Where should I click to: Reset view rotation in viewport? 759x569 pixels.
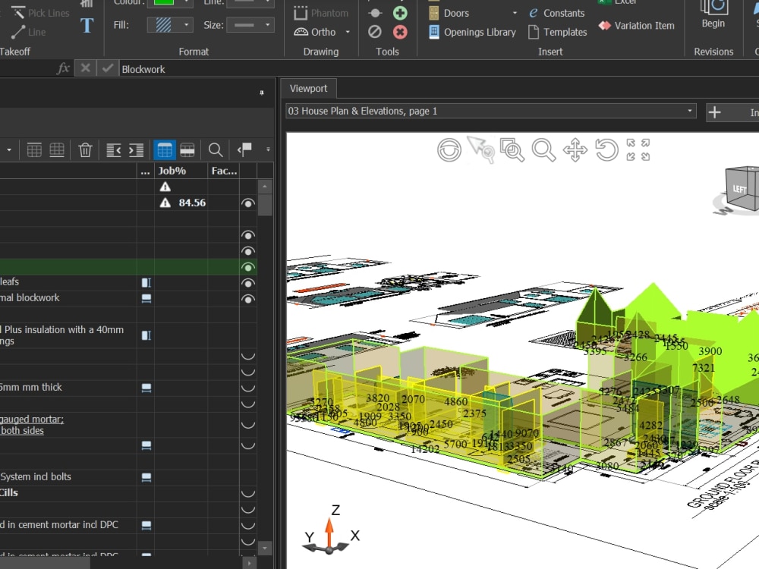click(606, 149)
